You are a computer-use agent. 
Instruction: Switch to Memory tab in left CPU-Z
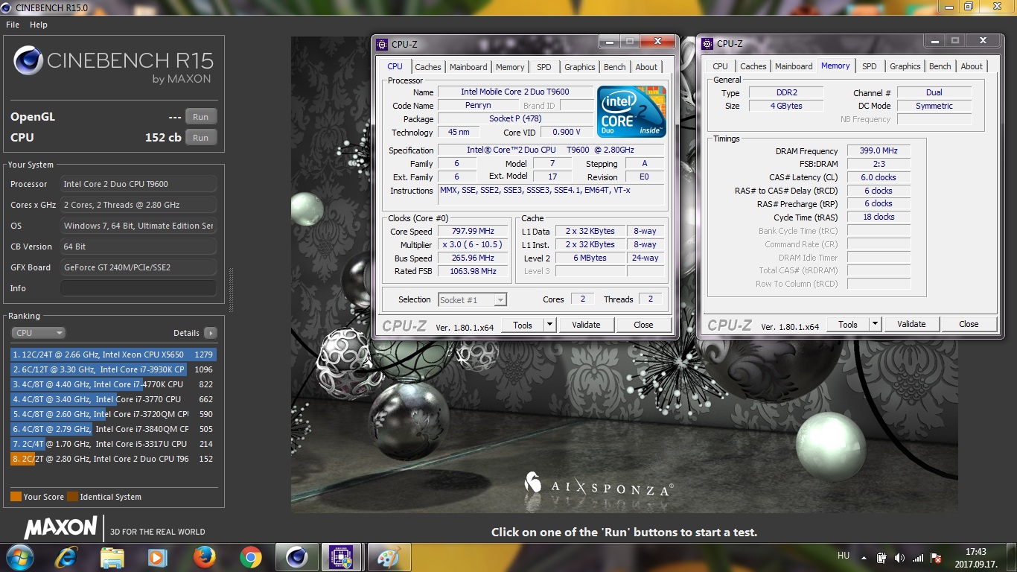(x=510, y=67)
